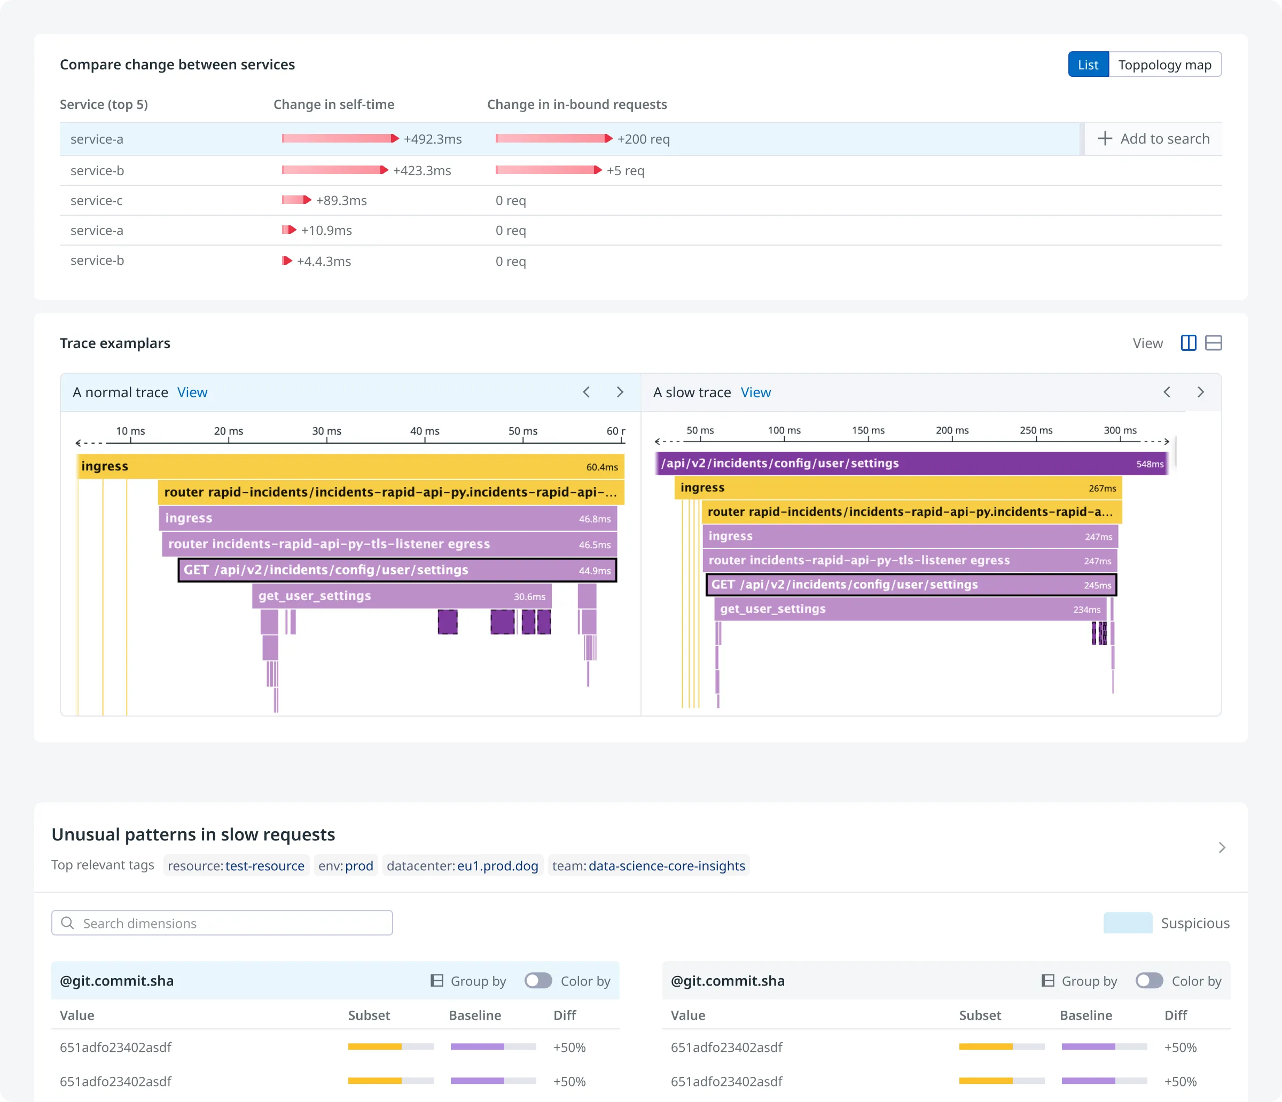Open View link for normal trace
This screenshot has height=1102, width=1282.
point(192,392)
